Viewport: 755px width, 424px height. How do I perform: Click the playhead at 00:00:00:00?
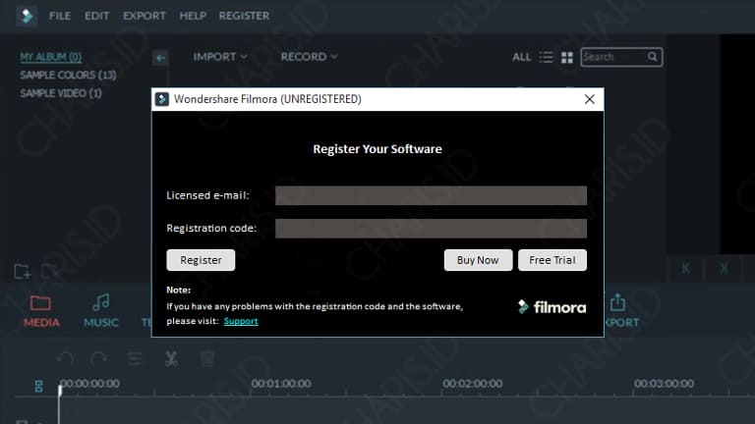click(60, 391)
